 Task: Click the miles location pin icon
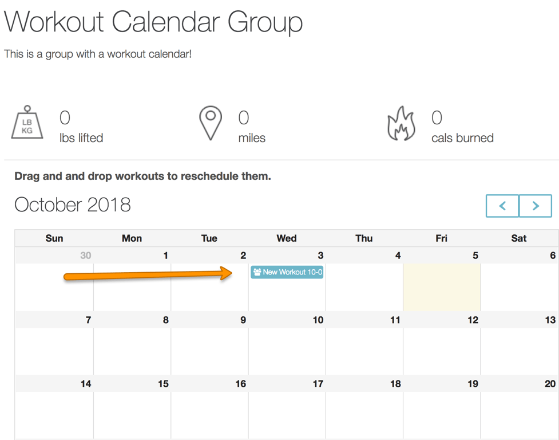(x=211, y=123)
